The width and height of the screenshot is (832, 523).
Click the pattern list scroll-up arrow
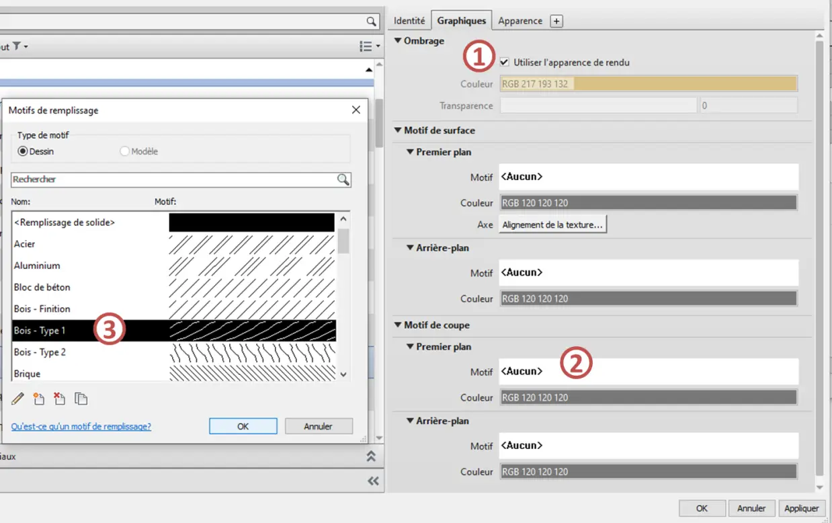343,218
